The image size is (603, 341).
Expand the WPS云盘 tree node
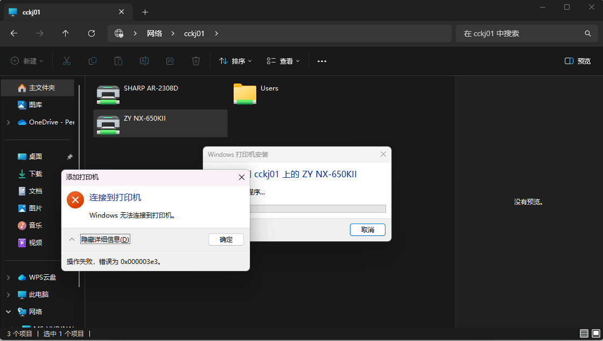(x=9, y=277)
